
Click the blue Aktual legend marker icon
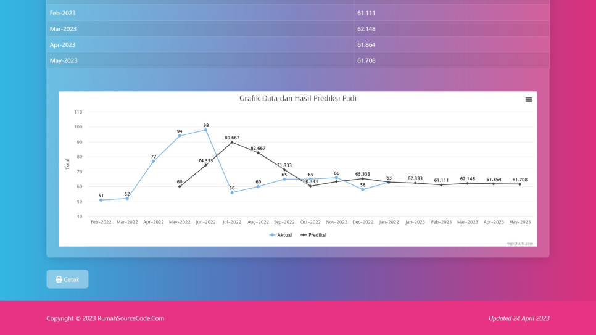(x=272, y=235)
